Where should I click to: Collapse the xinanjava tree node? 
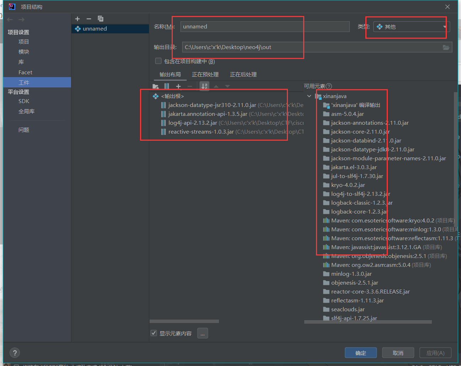[309, 96]
